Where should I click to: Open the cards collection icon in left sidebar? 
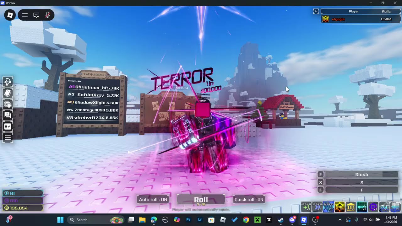pyautogui.click(x=8, y=104)
